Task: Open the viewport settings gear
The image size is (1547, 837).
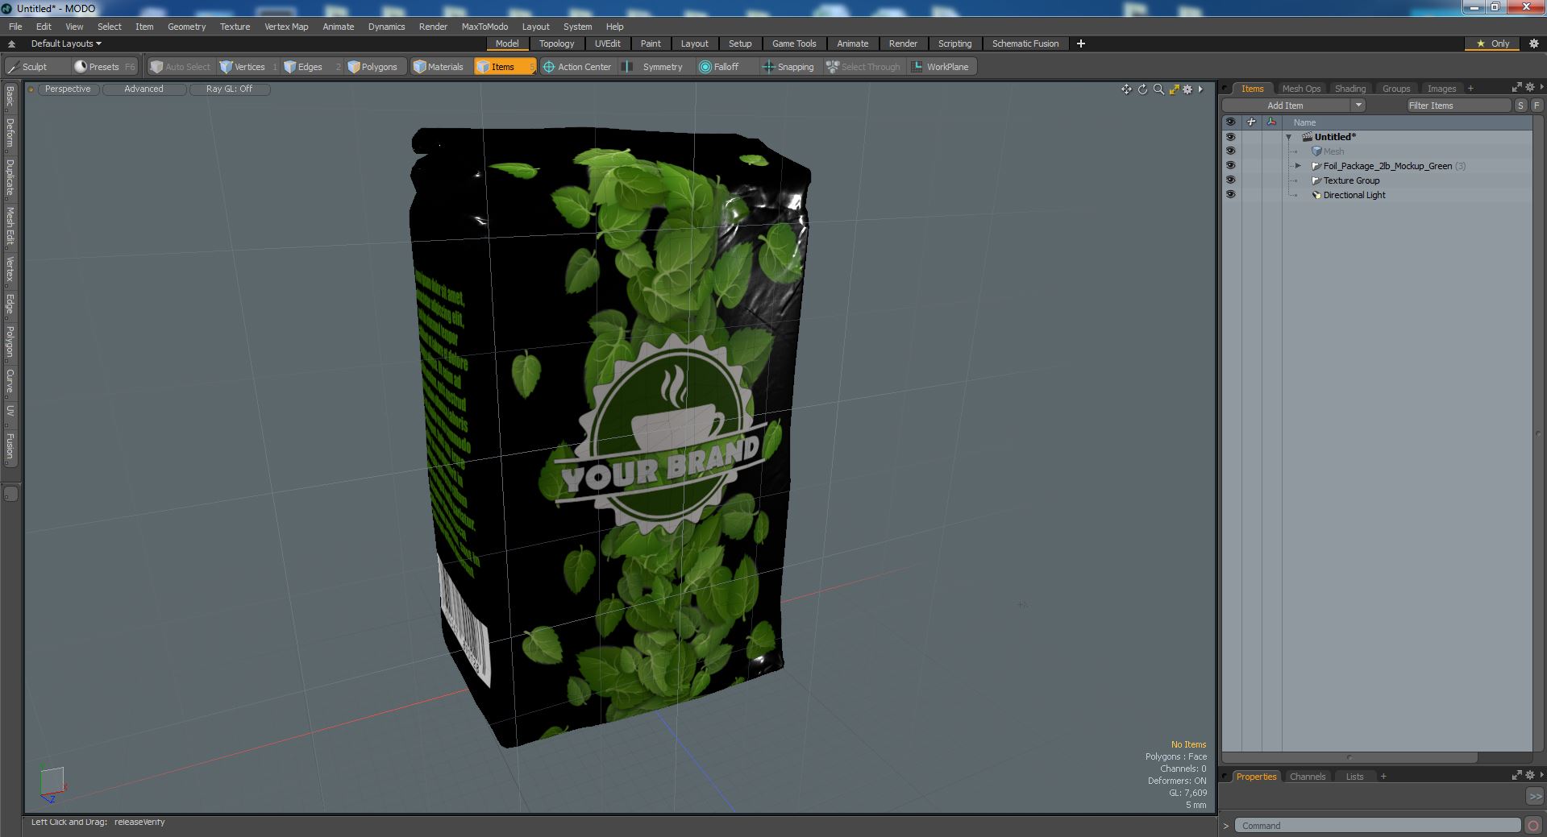Action: click(1187, 89)
